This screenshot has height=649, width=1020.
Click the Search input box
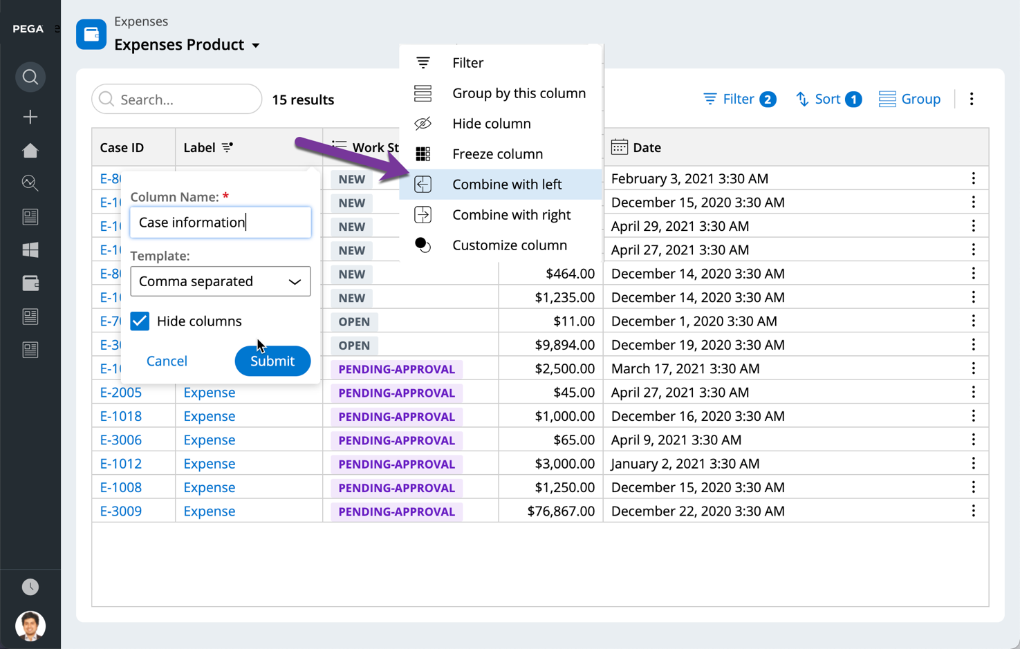[177, 99]
